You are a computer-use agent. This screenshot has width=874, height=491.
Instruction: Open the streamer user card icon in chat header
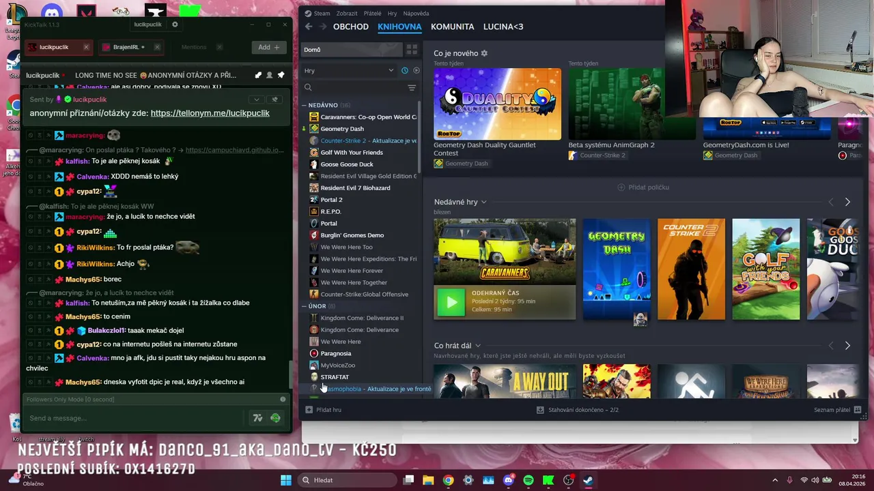click(x=270, y=75)
